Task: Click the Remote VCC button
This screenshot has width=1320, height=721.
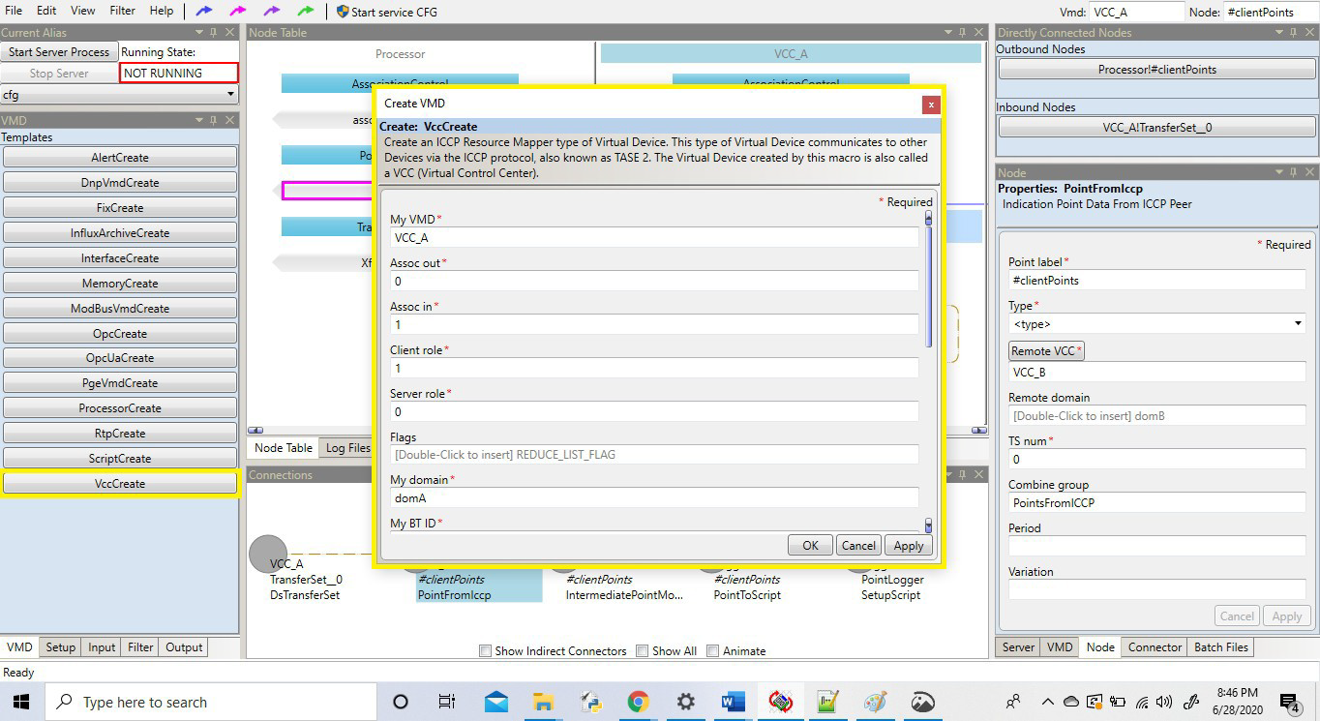Action: pos(1046,351)
